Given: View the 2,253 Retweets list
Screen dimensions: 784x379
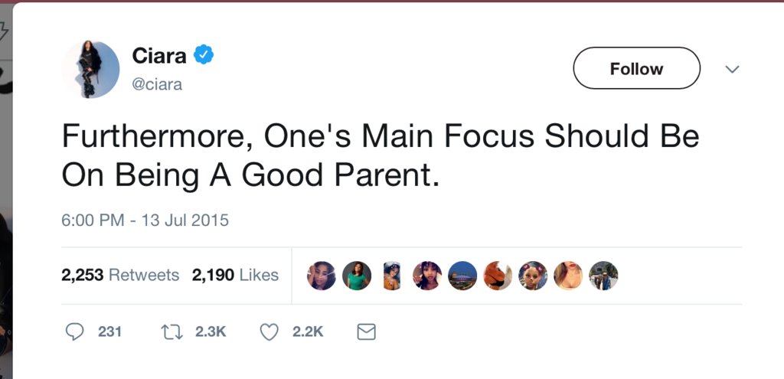Looking at the screenshot, I should tap(120, 275).
